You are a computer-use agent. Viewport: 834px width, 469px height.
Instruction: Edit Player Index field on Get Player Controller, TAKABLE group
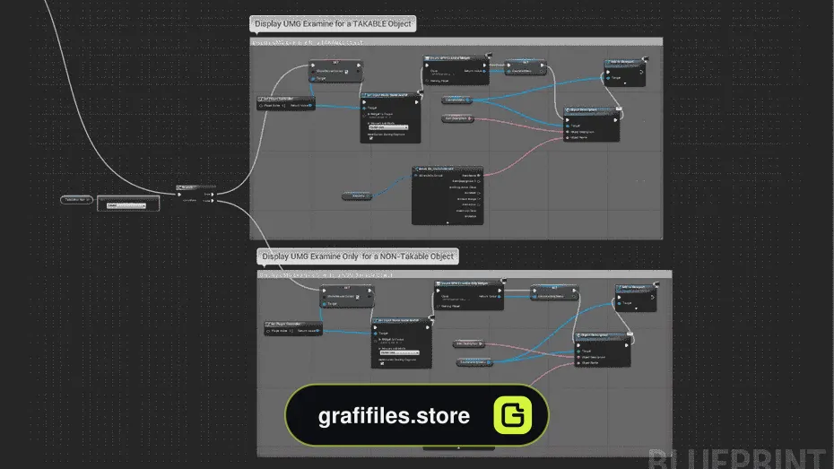pyautogui.click(x=283, y=105)
